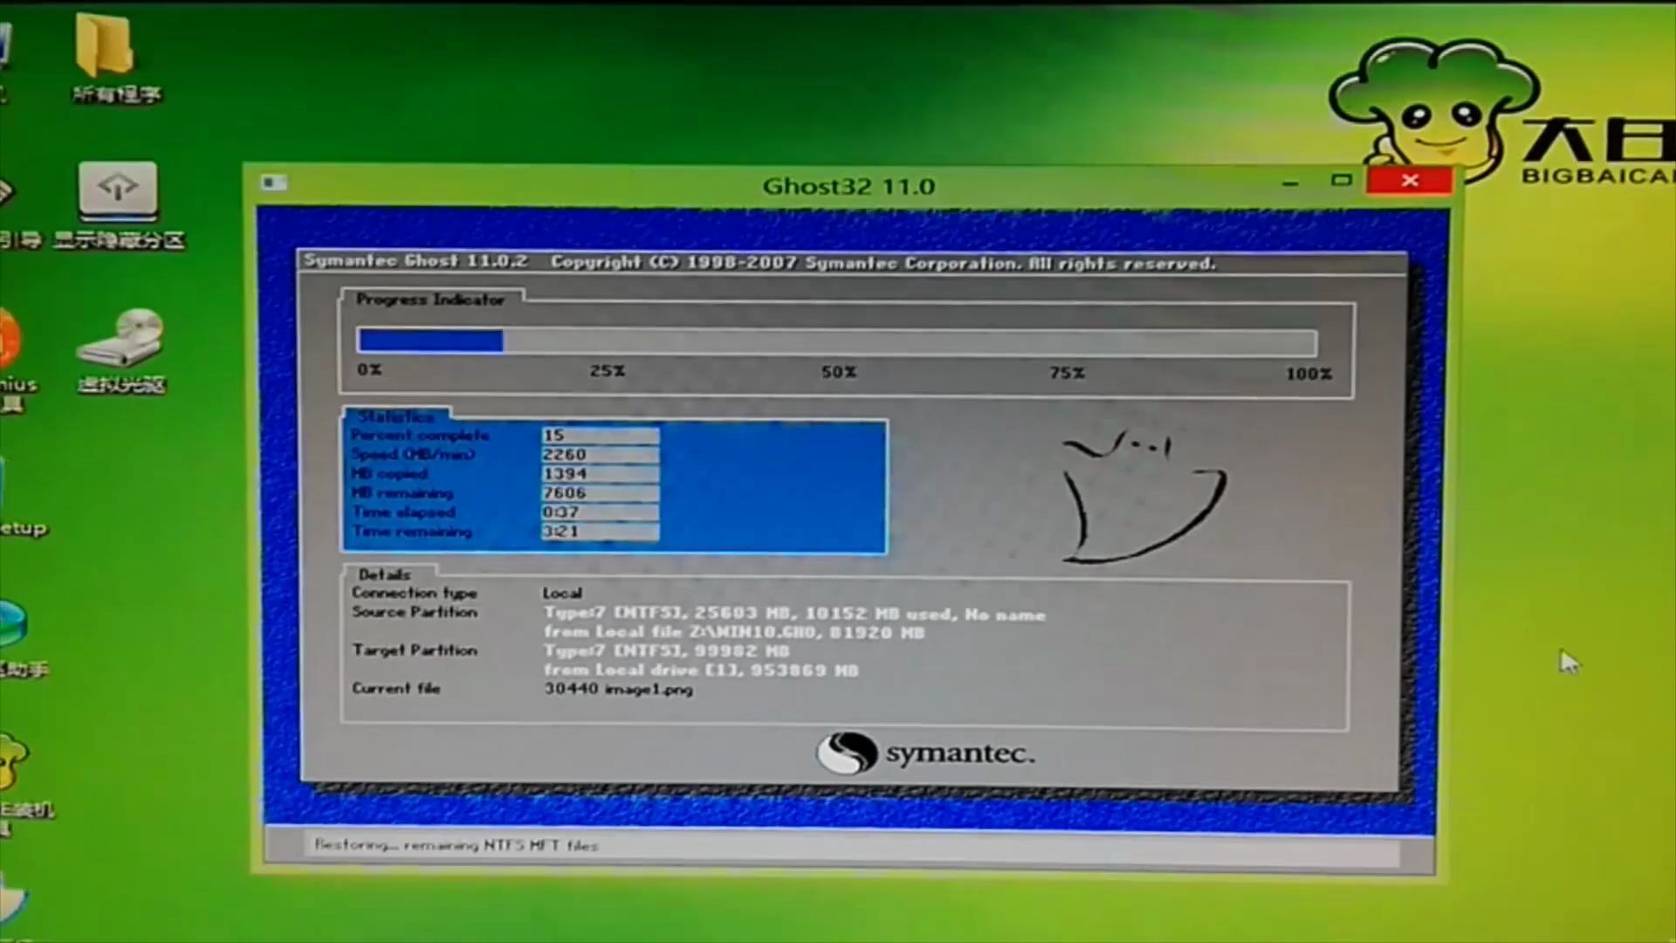Click the Connection type value Local
Image resolution: width=1676 pixels, height=943 pixels.
562,593
